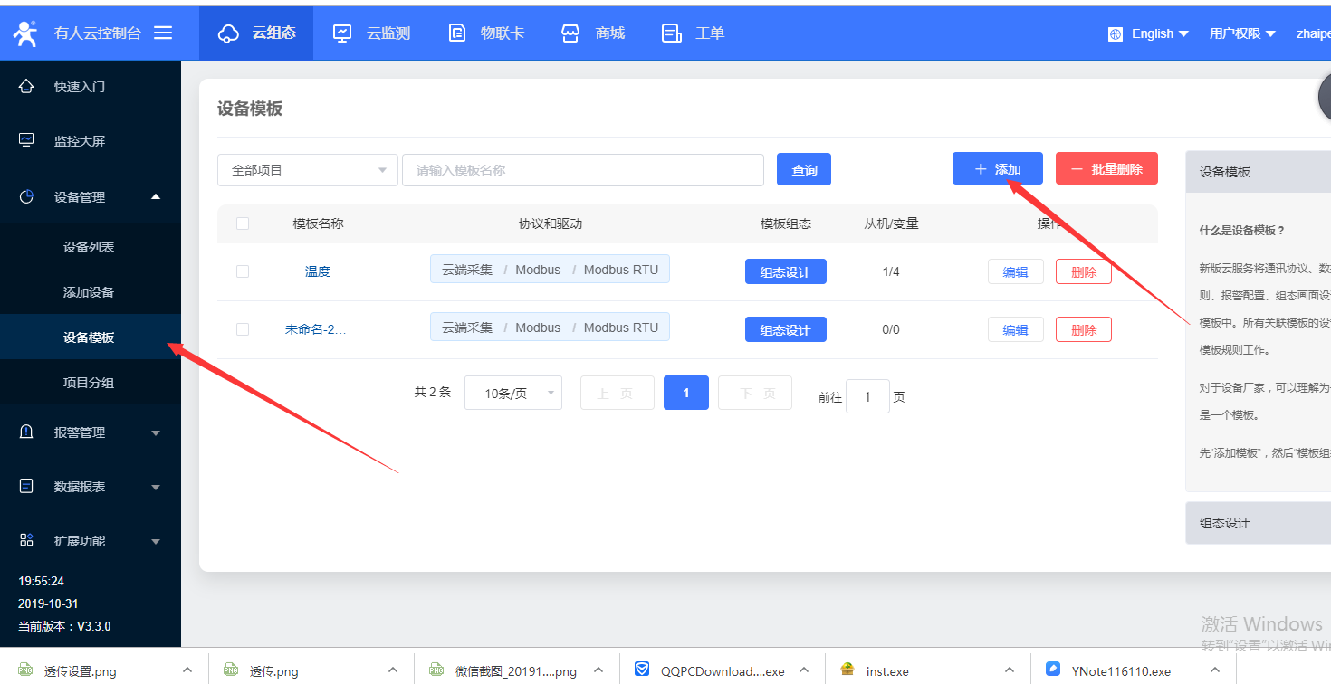
Task: Click the 商城 store icon
Action: pyautogui.click(x=570, y=33)
